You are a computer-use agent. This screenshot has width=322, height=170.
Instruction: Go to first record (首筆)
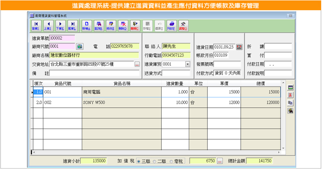[36, 26]
